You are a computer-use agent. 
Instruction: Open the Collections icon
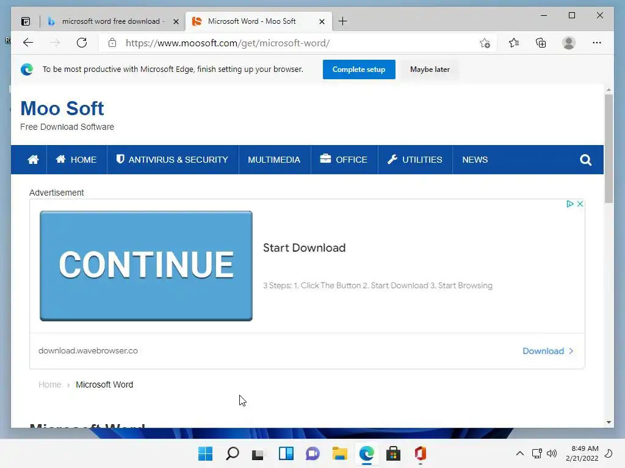[541, 43]
